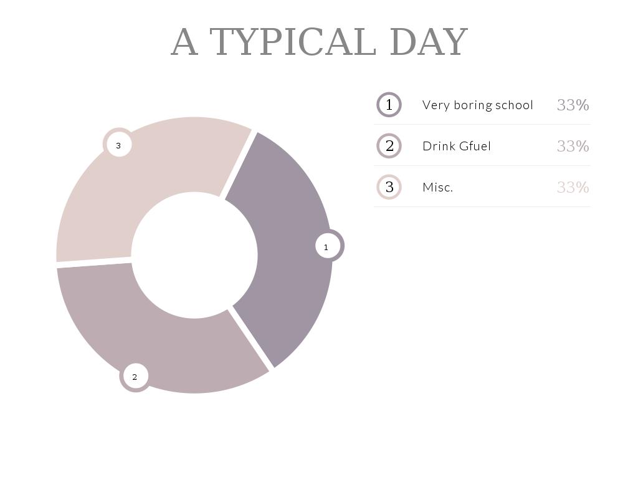Click the number 2 badge on the donut chart

[x=135, y=377]
